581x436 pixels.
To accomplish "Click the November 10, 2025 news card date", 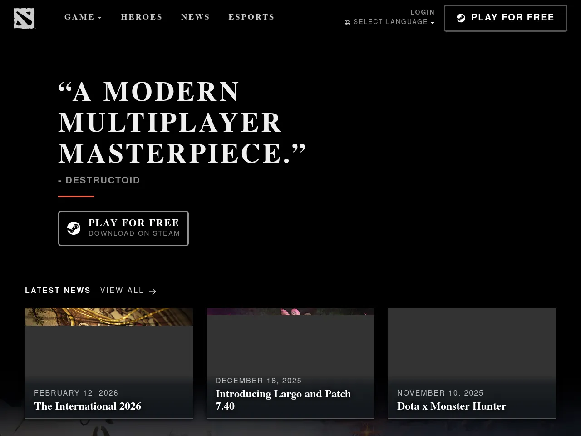I will click(440, 393).
